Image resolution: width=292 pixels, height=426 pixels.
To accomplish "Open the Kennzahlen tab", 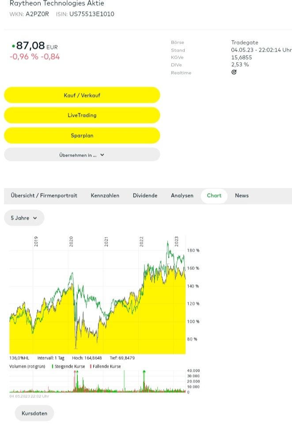I will pos(105,195).
